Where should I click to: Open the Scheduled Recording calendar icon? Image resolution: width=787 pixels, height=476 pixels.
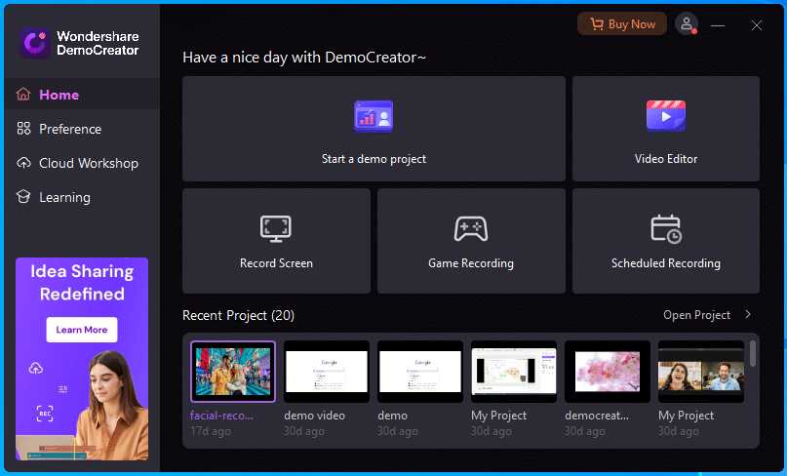point(666,229)
